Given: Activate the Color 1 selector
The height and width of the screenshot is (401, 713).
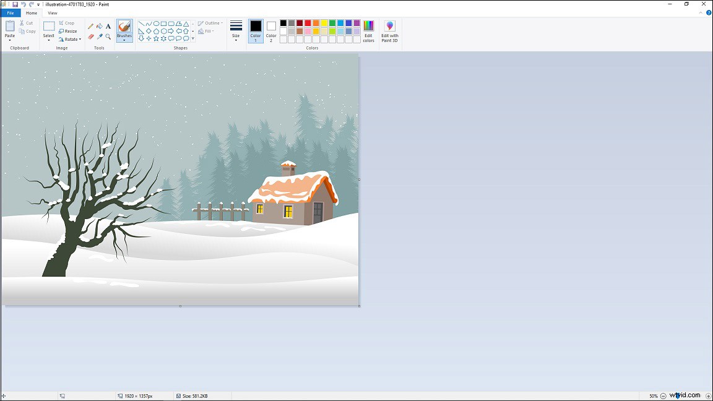Looking at the screenshot, I should pyautogui.click(x=256, y=30).
